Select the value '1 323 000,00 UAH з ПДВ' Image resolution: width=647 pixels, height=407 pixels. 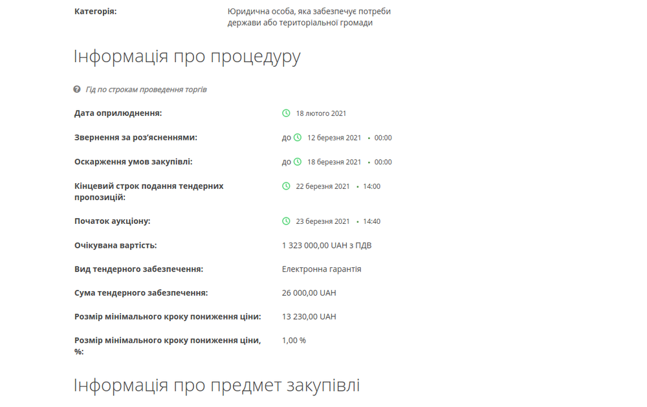327,246
